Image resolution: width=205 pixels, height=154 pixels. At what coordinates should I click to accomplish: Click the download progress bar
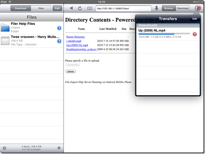tap(164, 34)
